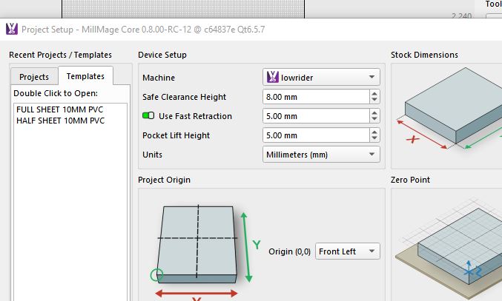Decrease Safe Clearance Height with down arrow
502x301 pixels.
[x=374, y=101]
